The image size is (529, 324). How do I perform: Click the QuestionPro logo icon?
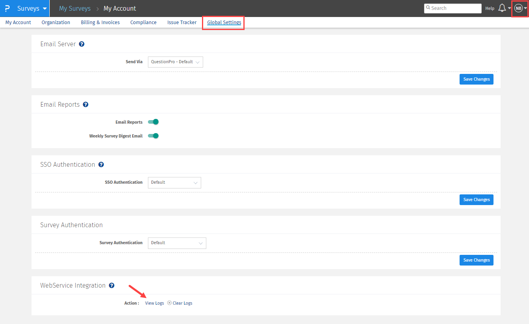pyautogui.click(x=7, y=8)
